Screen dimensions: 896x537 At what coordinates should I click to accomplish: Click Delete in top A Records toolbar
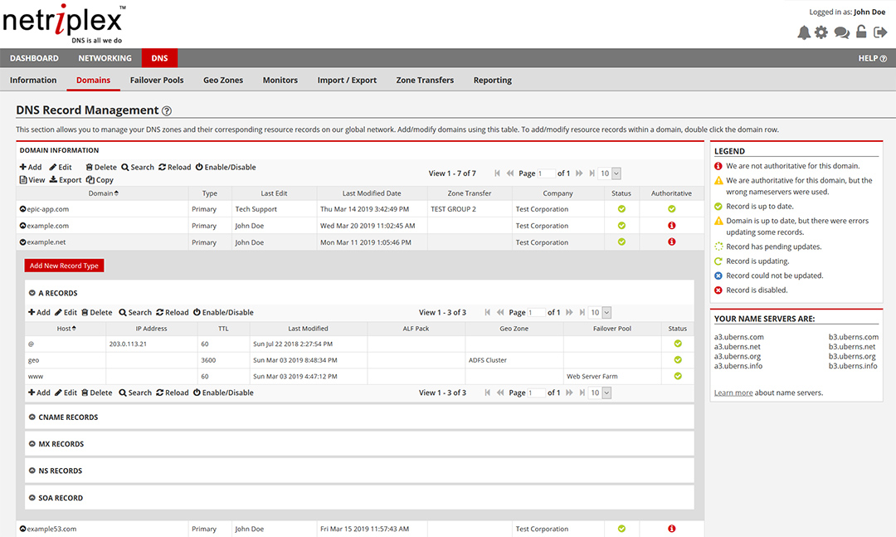pos(96,312)
